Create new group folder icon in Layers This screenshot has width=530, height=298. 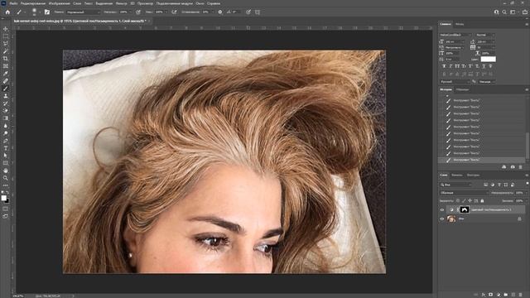[506, 295]
